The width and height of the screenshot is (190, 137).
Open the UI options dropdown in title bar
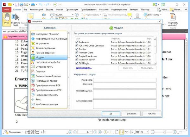pyautogui.click(x=158, y=5)
